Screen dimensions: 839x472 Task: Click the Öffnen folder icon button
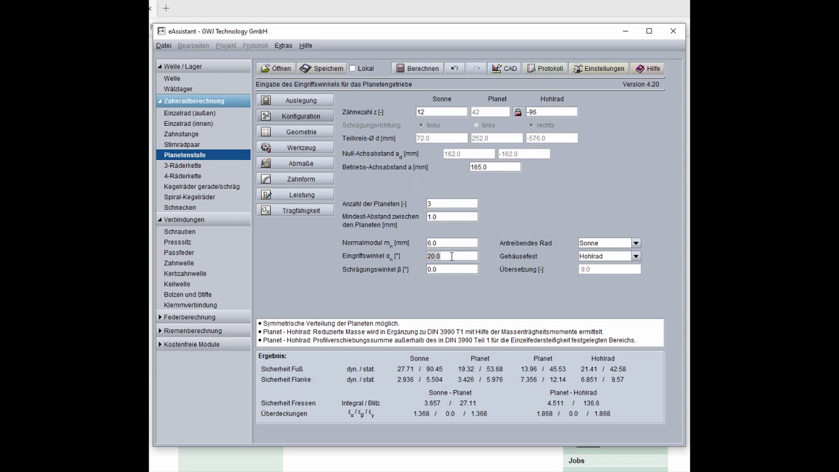[x=275, y=68]
